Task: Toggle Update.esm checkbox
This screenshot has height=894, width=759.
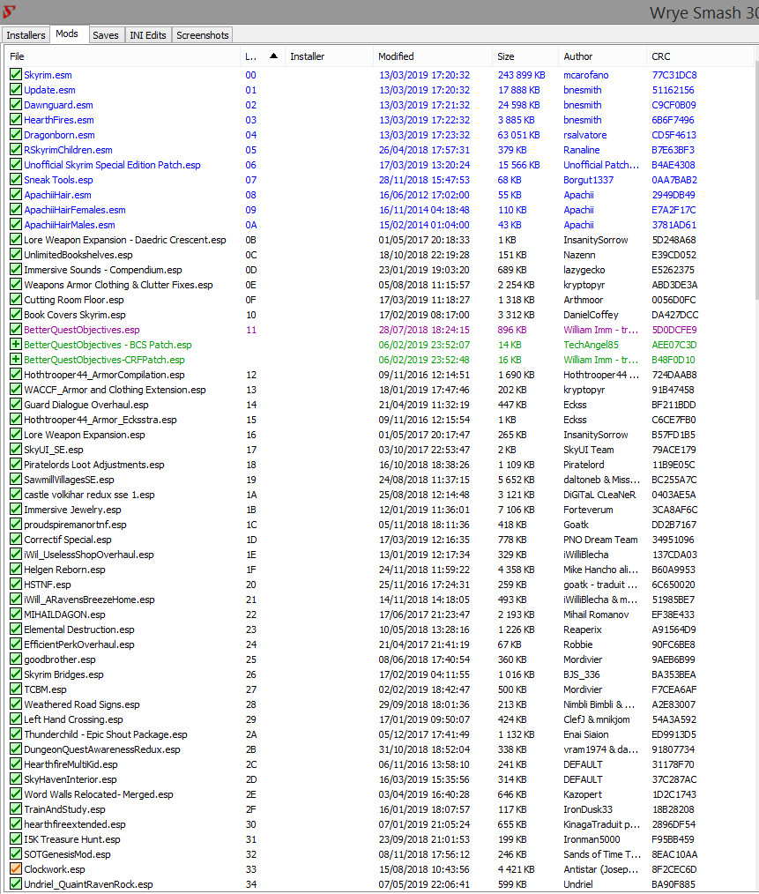Action: (x=15, y=90)
